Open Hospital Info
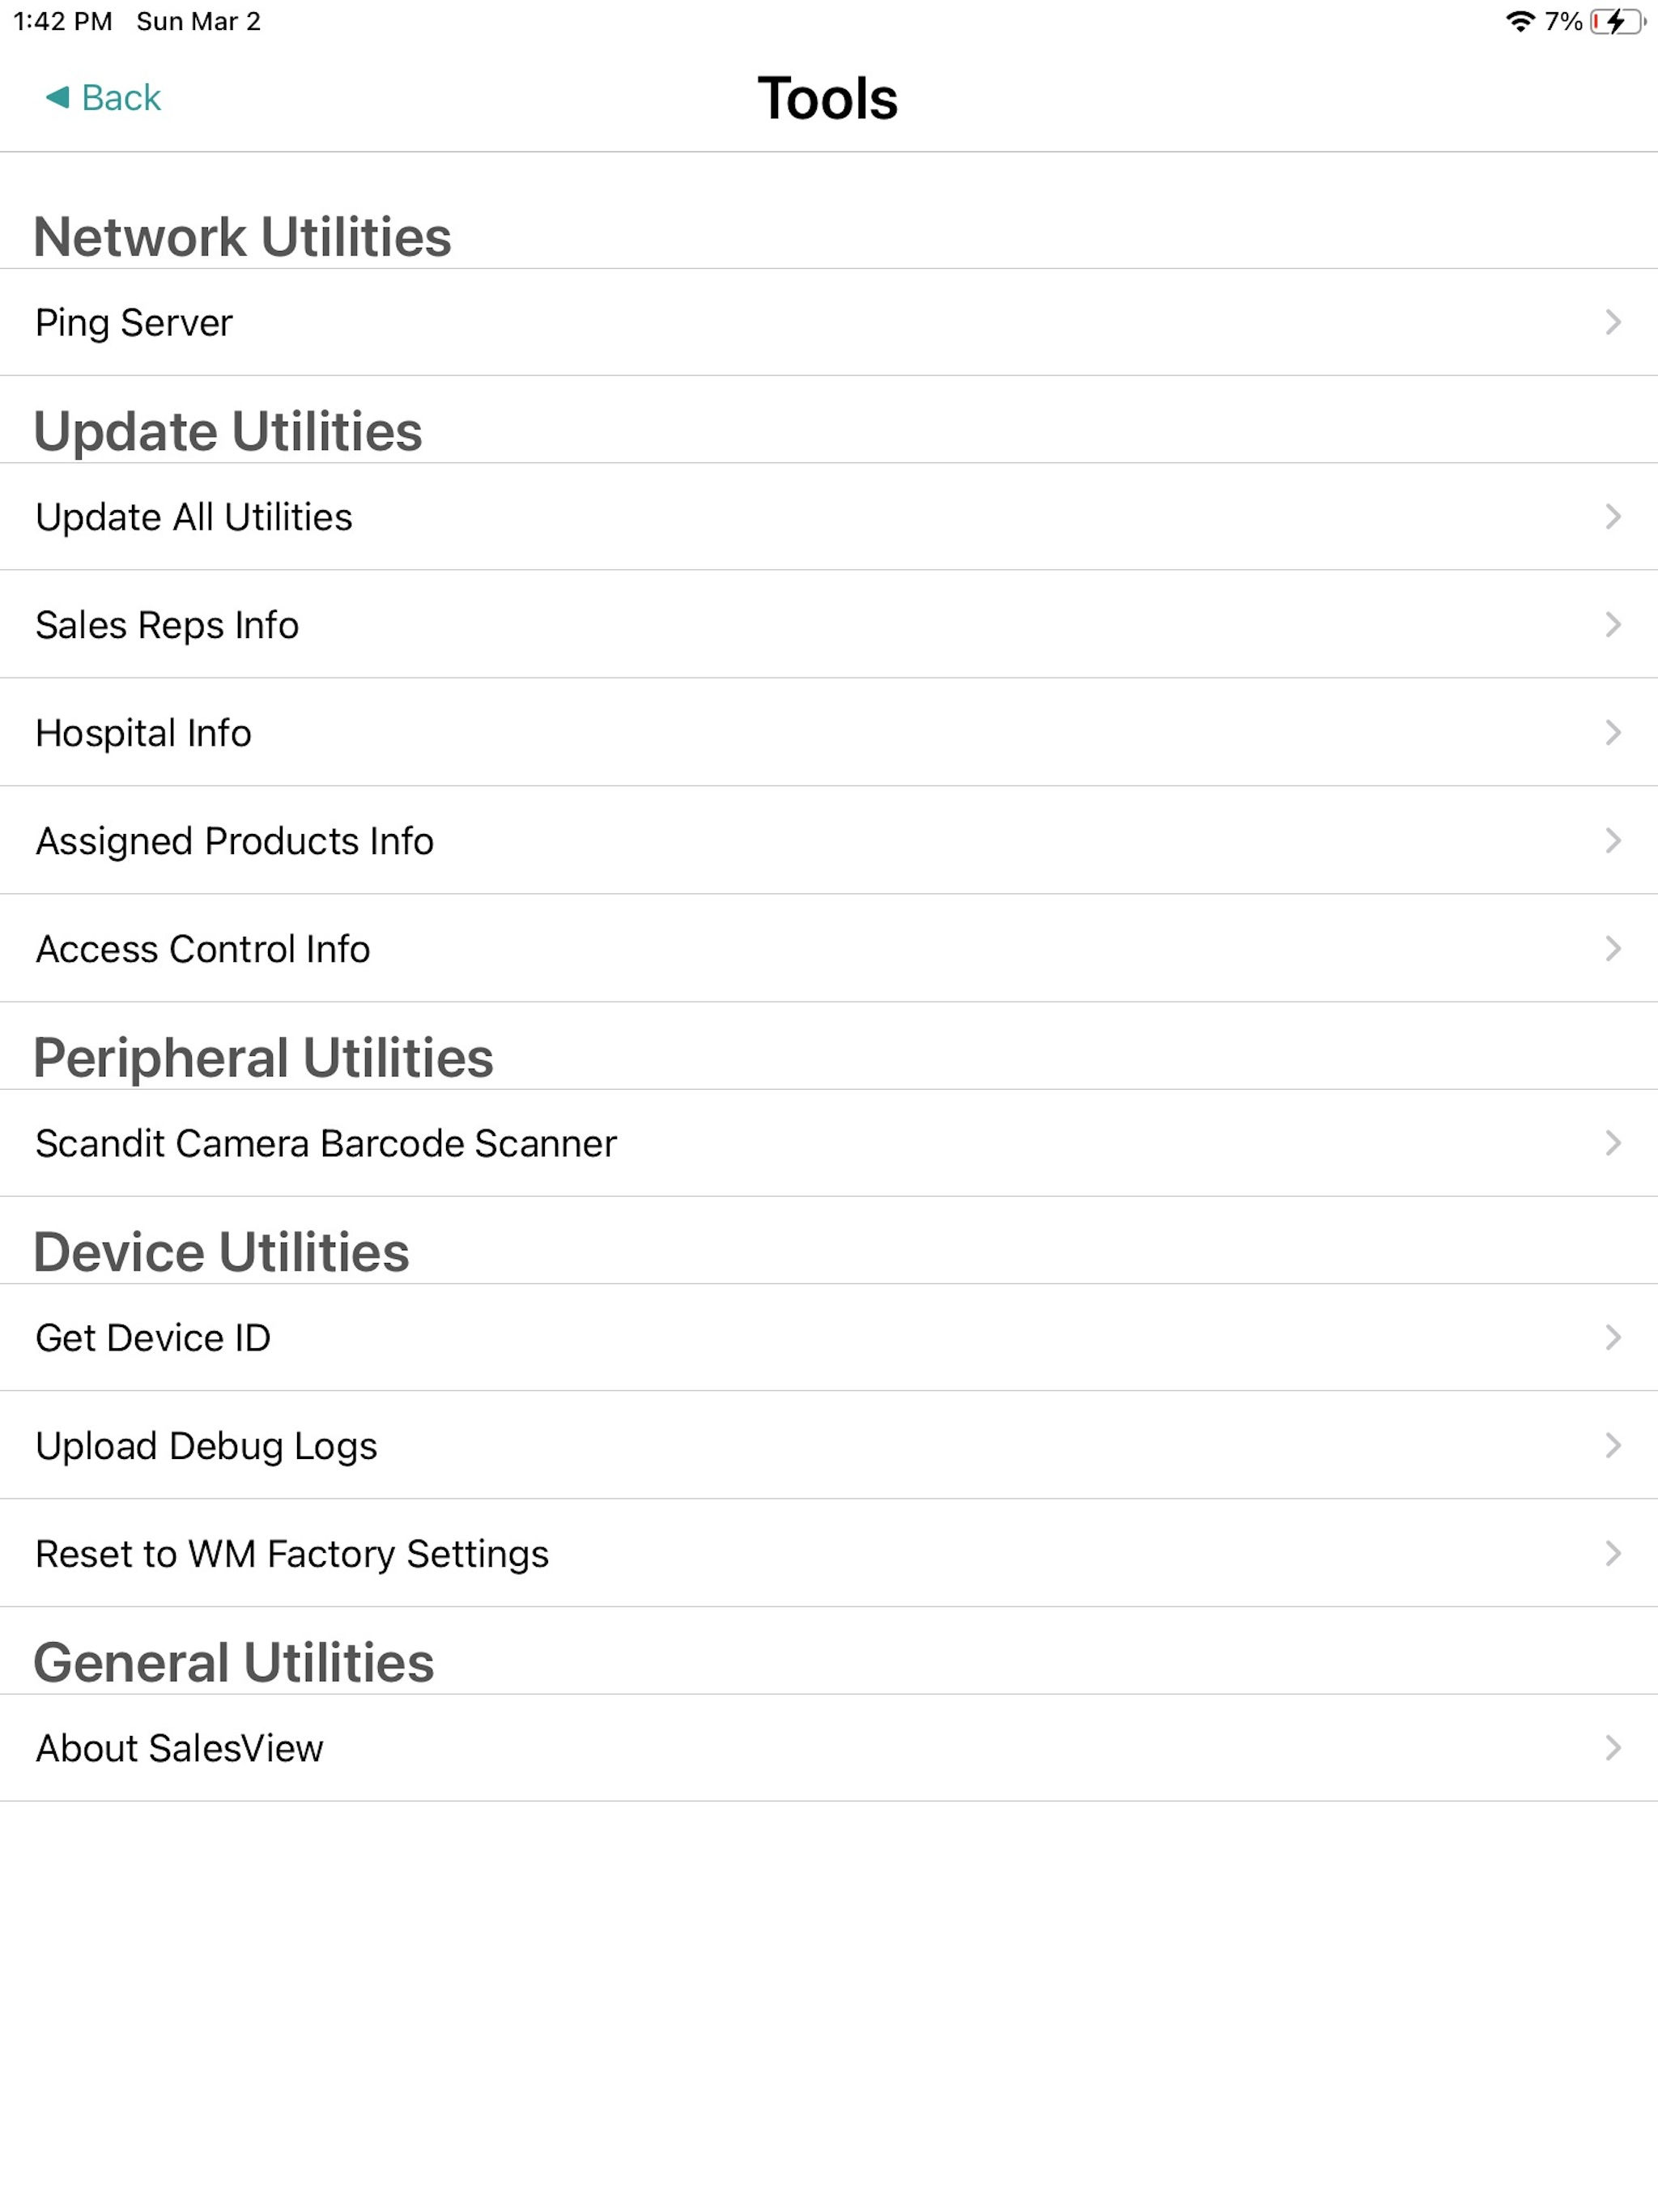This screenshot has width=1658, height=2212. 829,733
